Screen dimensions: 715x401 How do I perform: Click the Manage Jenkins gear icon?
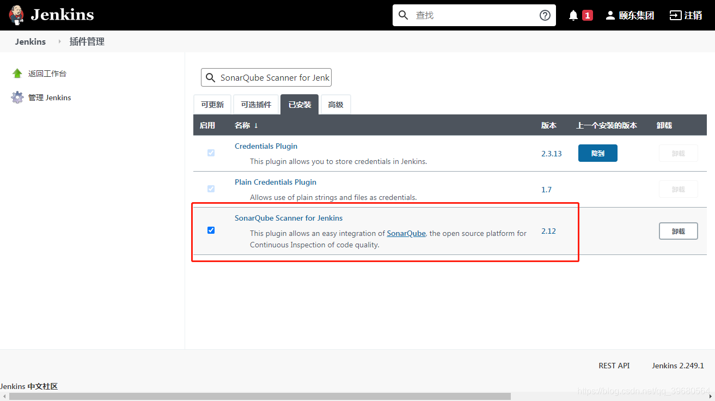coord(17,98)
